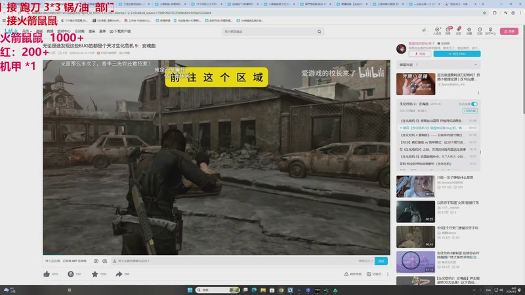
Task: Select playlist item with duration 15:10
Action: tap(438, 149)
